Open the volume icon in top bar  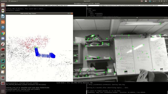pos(162,1)
